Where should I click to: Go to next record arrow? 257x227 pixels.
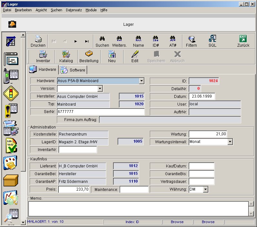tap(76, 41)
